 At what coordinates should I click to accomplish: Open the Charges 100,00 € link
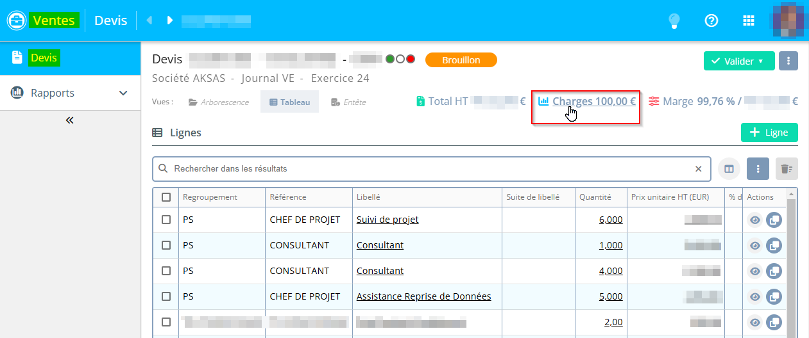(x=593, y=101)
